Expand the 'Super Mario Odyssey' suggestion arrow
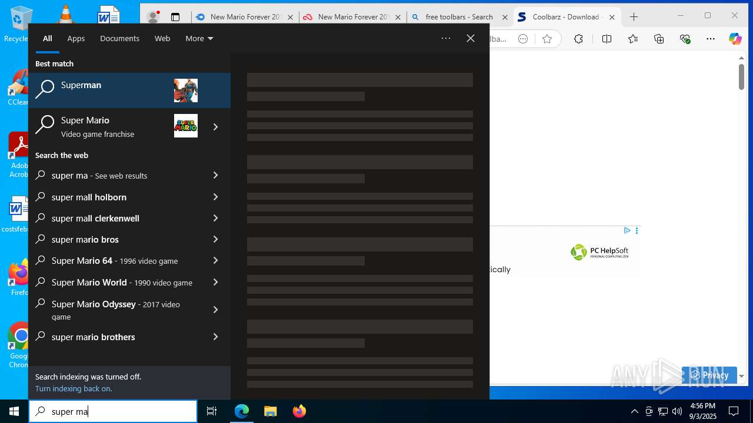This screenshot has width=753, height=423. pyautogui.click(x=215, y=310)
